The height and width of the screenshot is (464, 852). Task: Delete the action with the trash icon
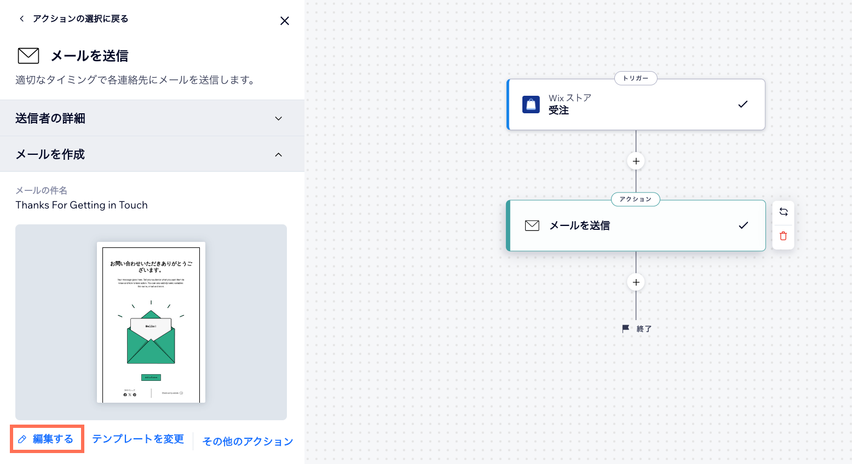pos(783,236)
